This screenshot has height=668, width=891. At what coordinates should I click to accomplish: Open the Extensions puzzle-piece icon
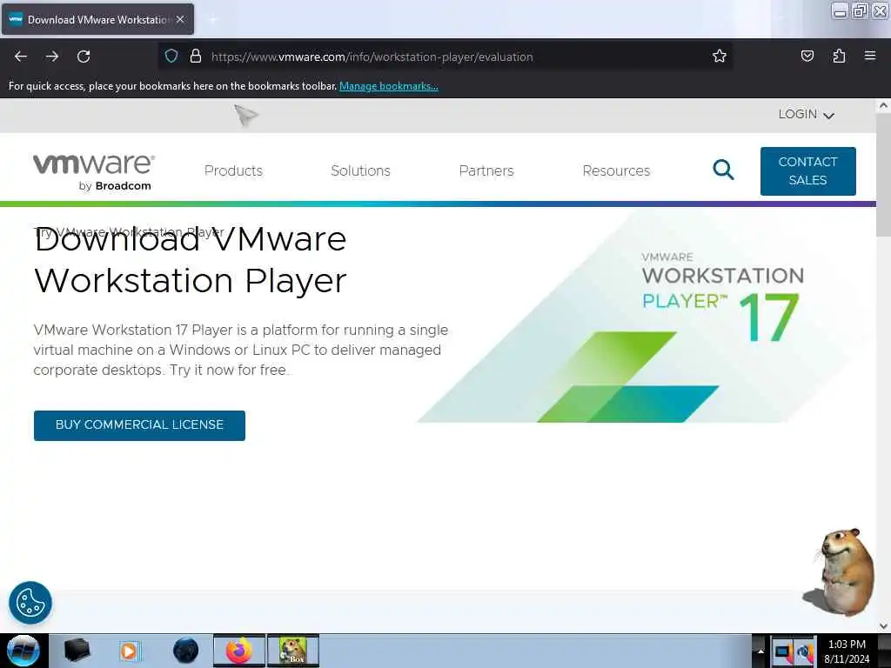[839, 57]
